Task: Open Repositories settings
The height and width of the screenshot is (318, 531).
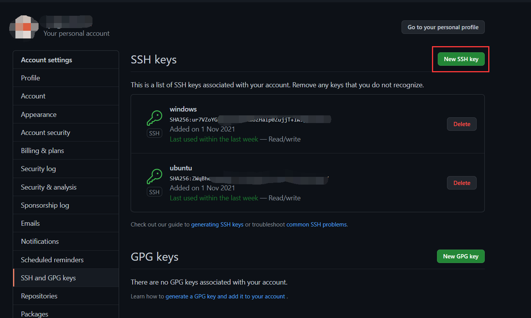Action: (x=39, y=296)
